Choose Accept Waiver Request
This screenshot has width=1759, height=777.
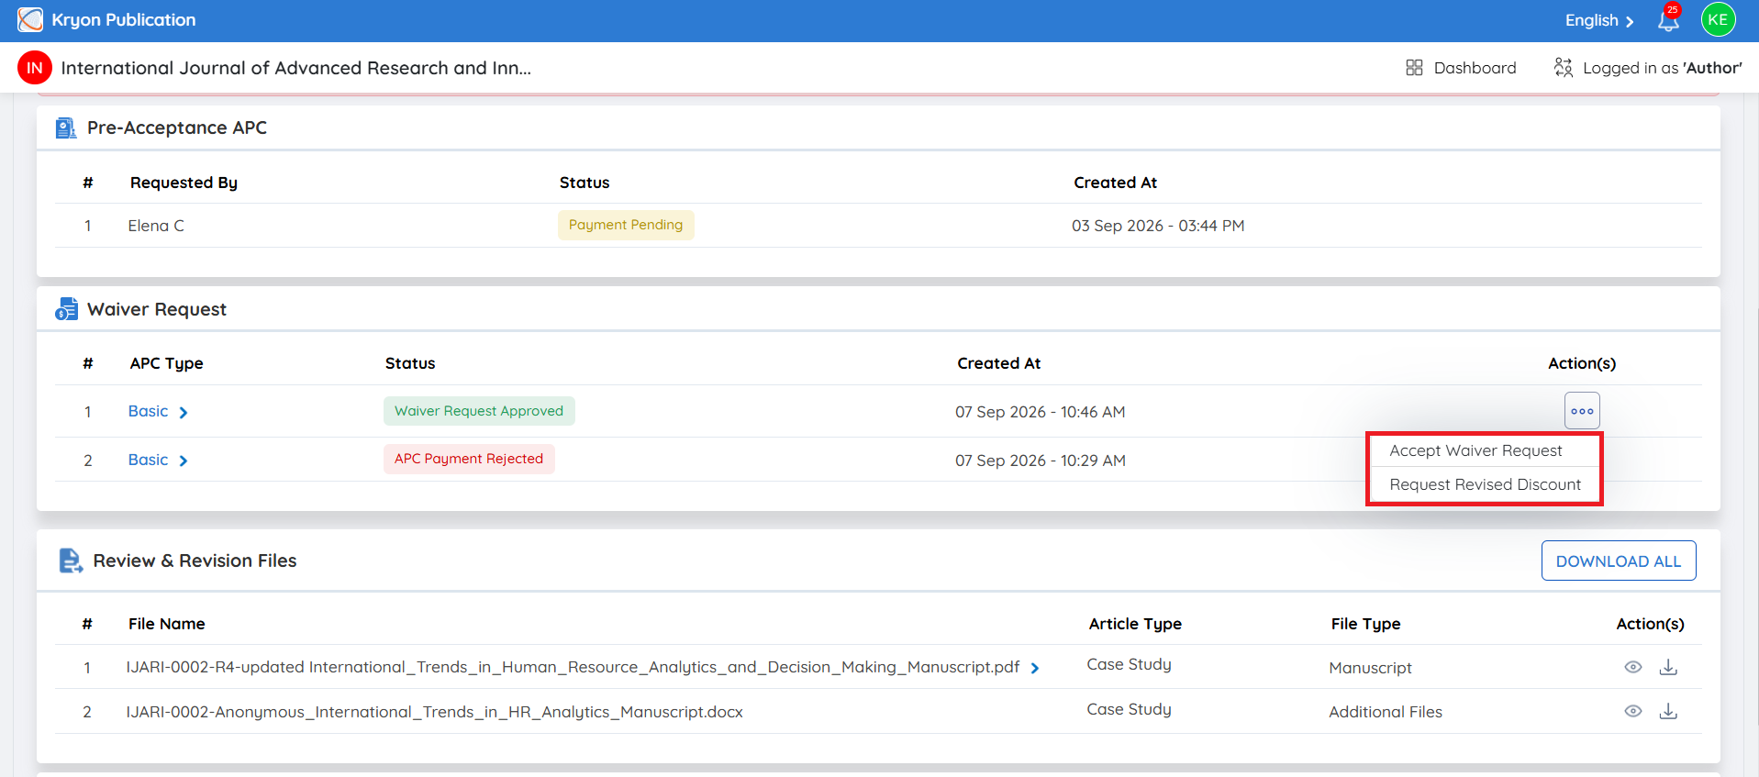pos(1475,450)
